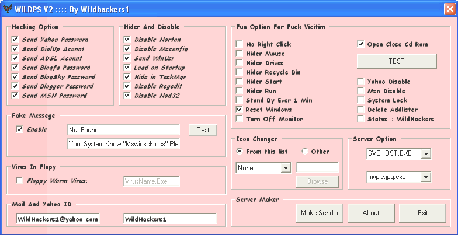
Task: Check the Floppy Worm Virus box
Action: tap(20, 181)
